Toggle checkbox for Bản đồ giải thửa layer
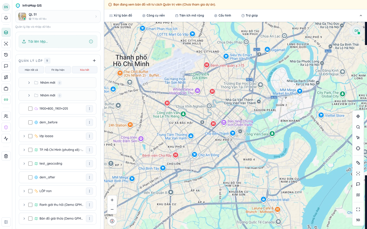This screenshot has width=367, height=229. 30,219
